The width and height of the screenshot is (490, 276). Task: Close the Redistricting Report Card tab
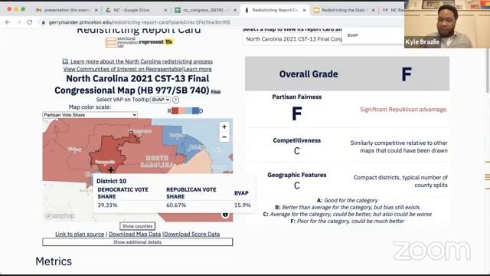[305, 10]
